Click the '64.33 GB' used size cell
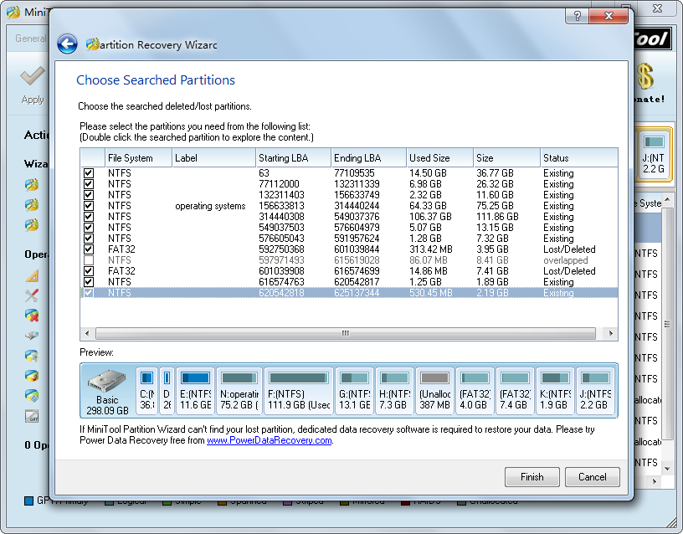The width and height of the screenshot is (683, 534). 429,206
